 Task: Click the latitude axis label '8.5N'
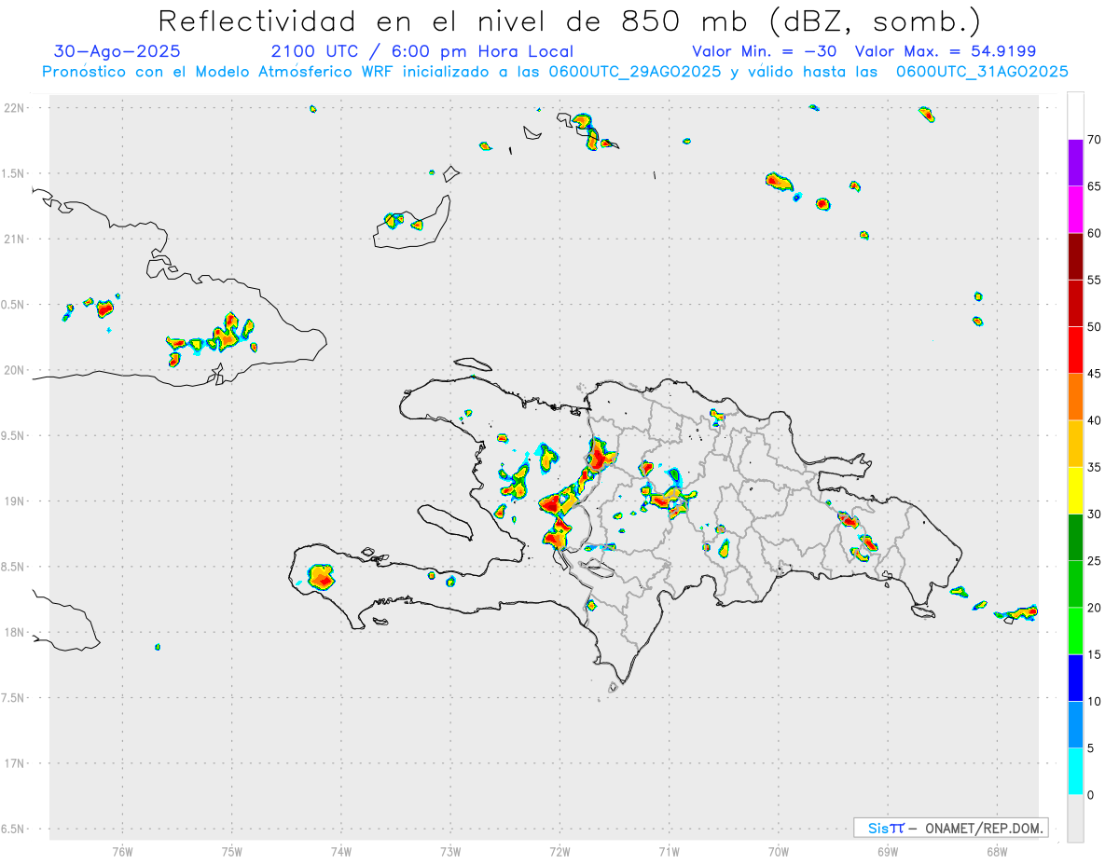click(13, 567)
